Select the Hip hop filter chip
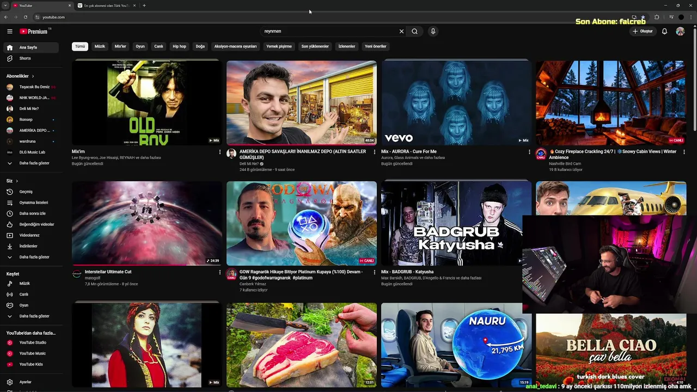 click(179, 46)
